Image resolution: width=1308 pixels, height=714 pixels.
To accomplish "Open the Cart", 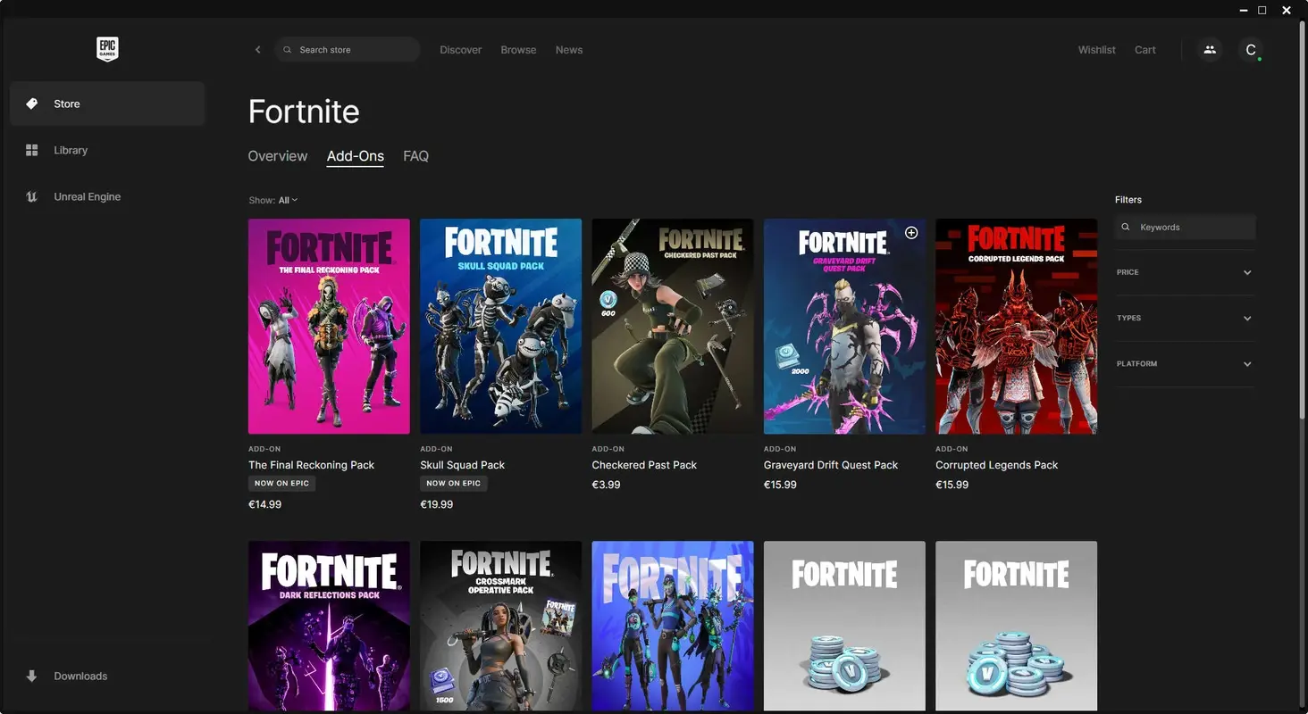I will (x=1144, y=49).
